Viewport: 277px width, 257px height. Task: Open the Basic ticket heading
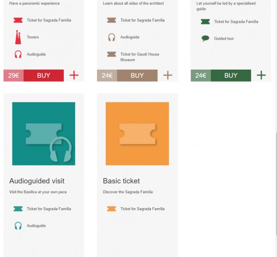point(121,181)
